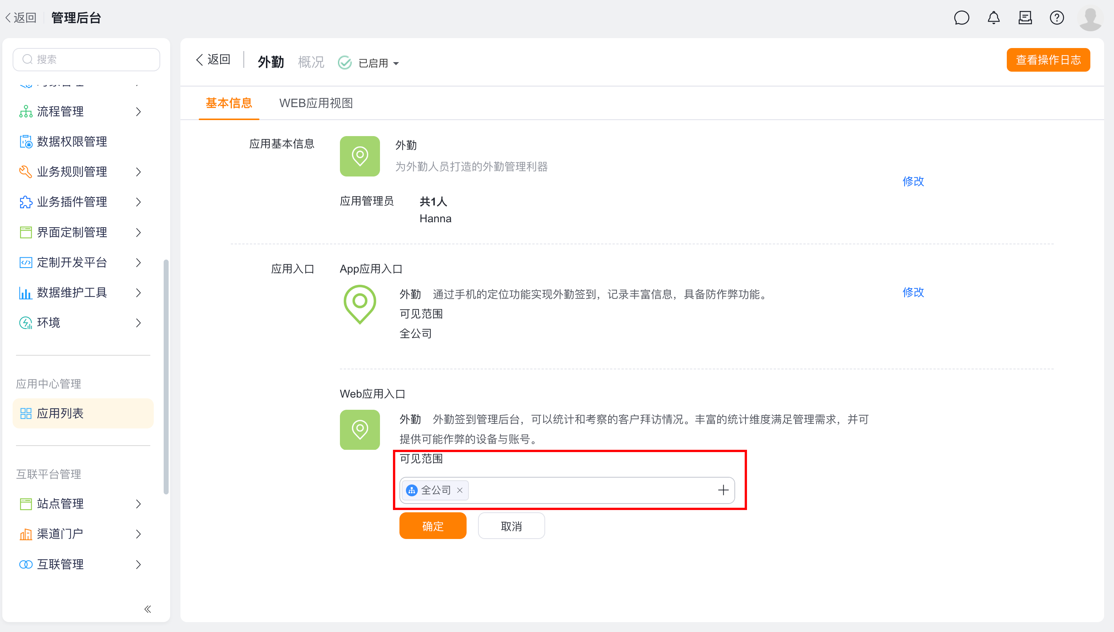Click the 定制开发平台 code icon
Image resolution: width=1114 pixels, height=632 pixels.
coord(26,262)
